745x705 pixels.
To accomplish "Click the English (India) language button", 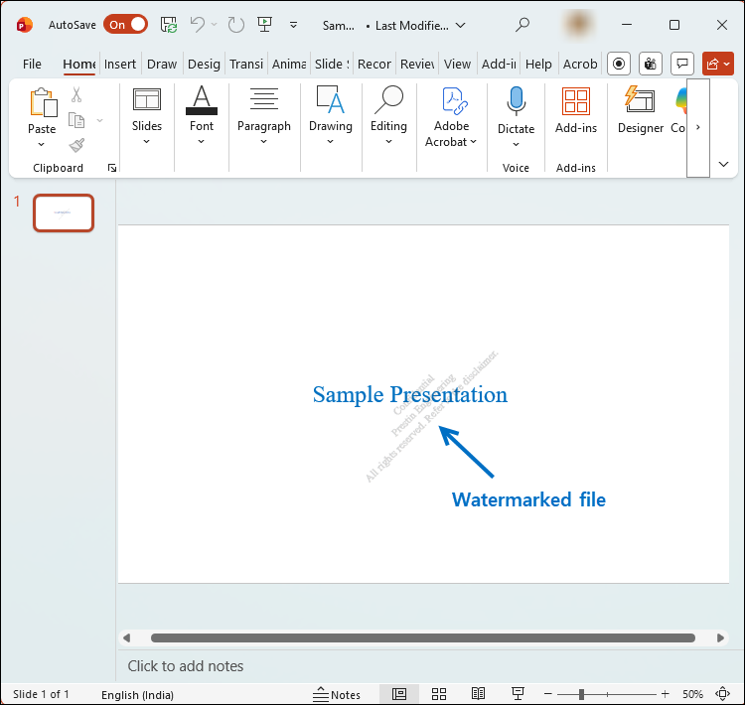I will click(x=137, y=694).
